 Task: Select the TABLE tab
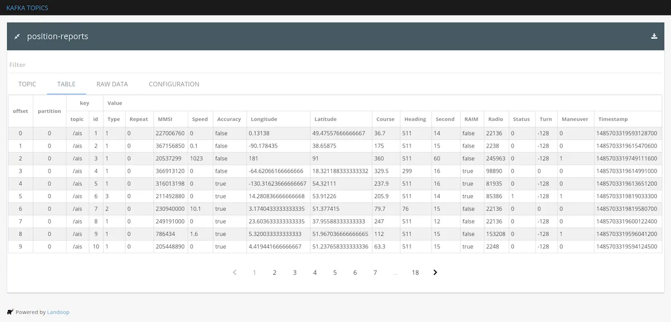tap(66, 84)
